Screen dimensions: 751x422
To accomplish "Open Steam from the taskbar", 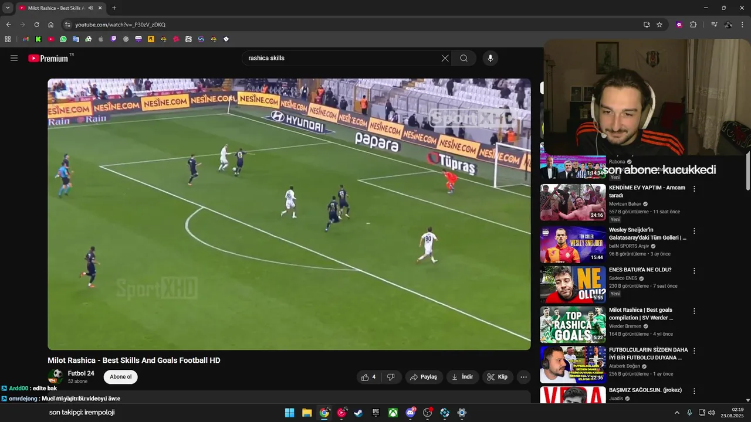I will pyautogui.click(x=358, y=413).
